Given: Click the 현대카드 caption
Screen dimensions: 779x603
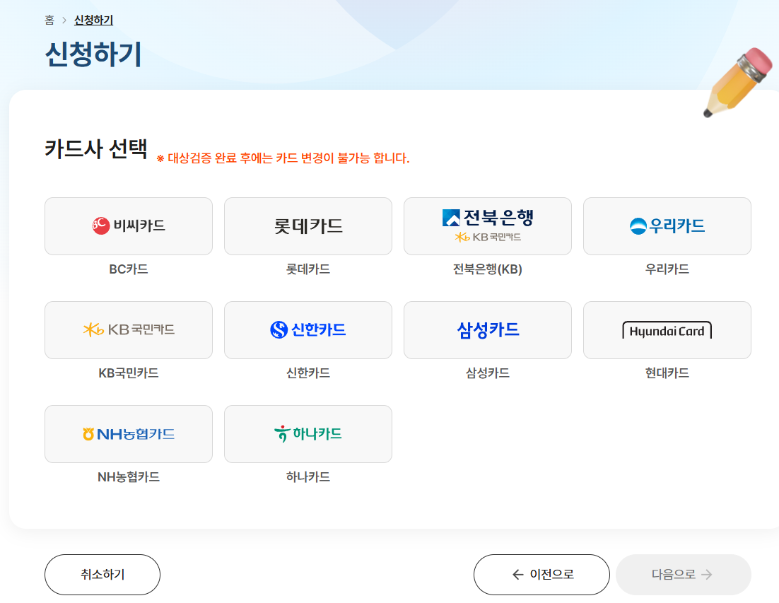Looking at the screenshot, I should tap(667, 373).
